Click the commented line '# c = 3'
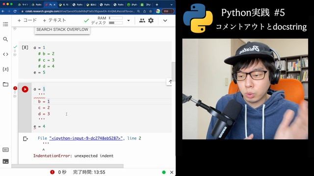The width and height of the screenshot is (314, 176). 46,60
